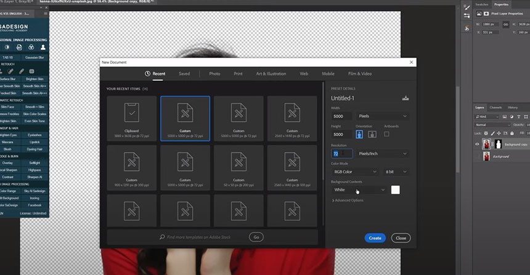Expand the Advanced Options section
Viewport: 530px width, 275px height.
point(348,200)
